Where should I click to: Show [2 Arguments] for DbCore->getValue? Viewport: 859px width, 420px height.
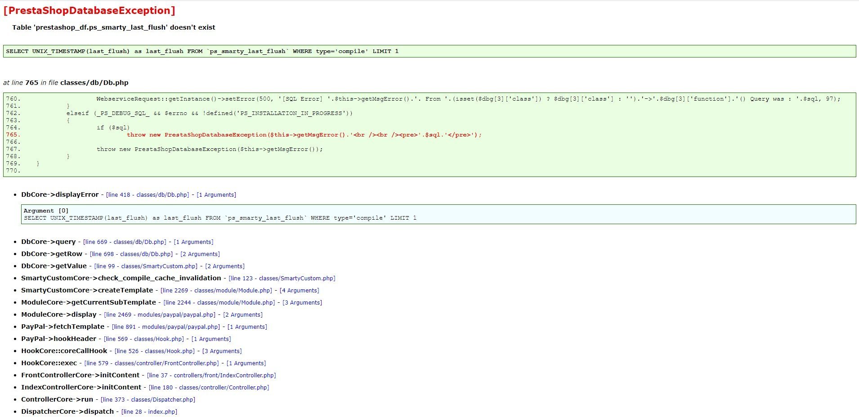(225, 266)
